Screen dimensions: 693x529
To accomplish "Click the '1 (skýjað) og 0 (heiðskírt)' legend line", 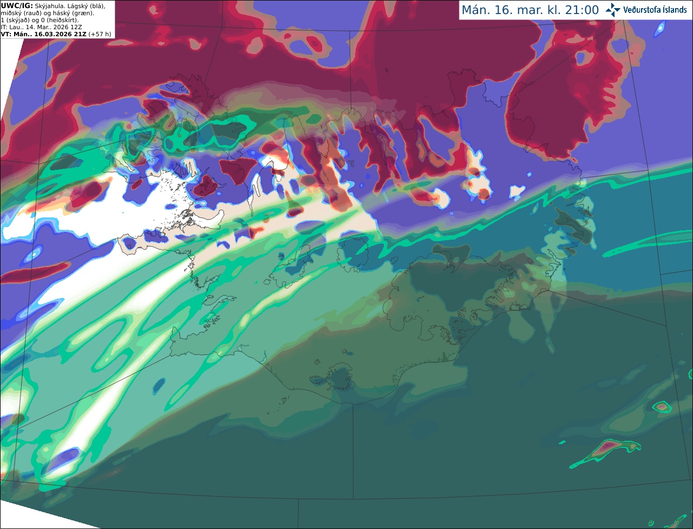I will [x=40, y=20].
